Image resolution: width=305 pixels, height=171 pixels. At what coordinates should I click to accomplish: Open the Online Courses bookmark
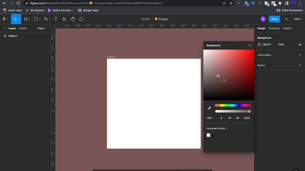(x=61, y=10)
